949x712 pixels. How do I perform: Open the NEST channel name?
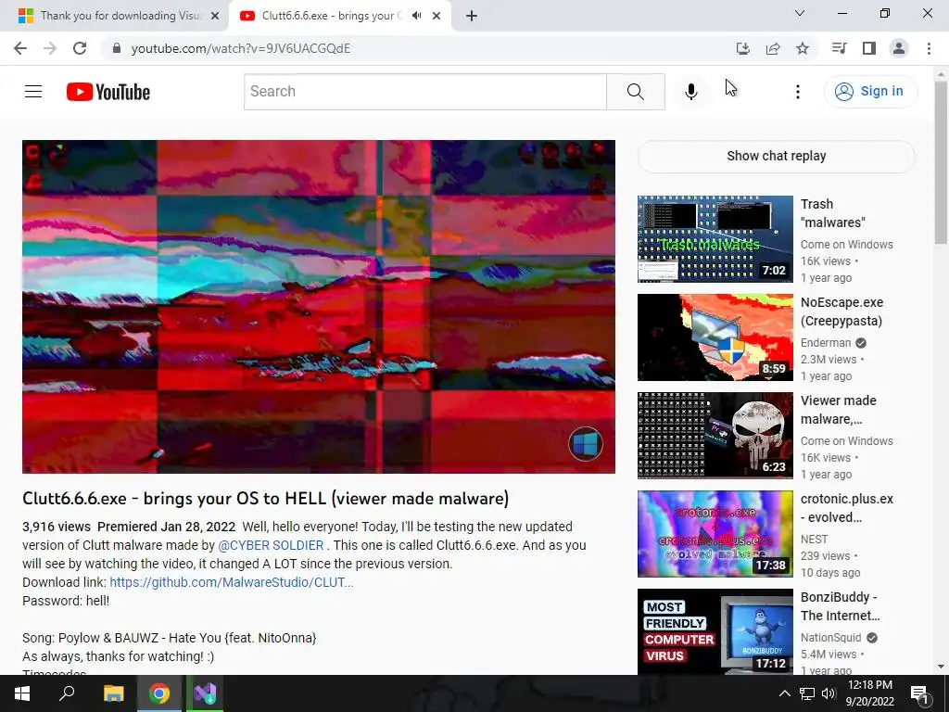click(x=814, y=540)
